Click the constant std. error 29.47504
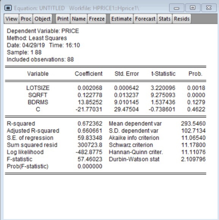219x220 pixels. [126, 109]
